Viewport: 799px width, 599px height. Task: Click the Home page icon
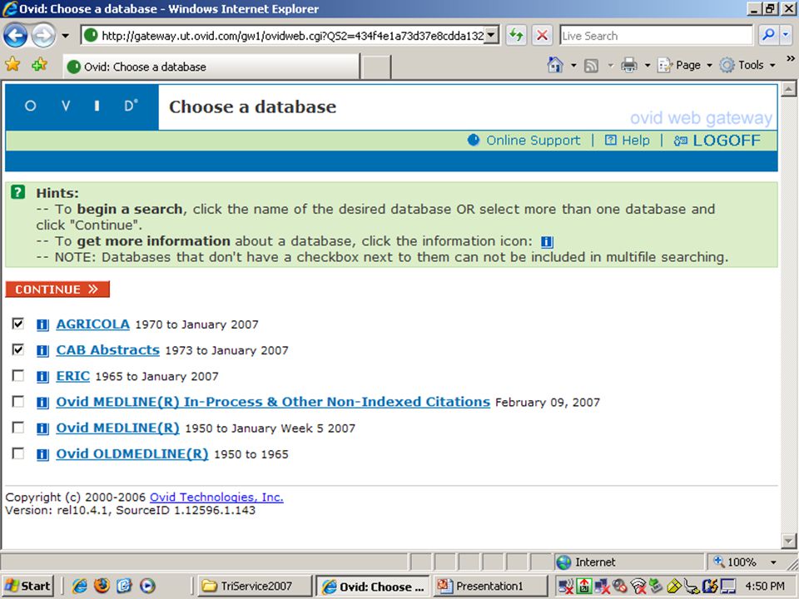tap(555, 65)
